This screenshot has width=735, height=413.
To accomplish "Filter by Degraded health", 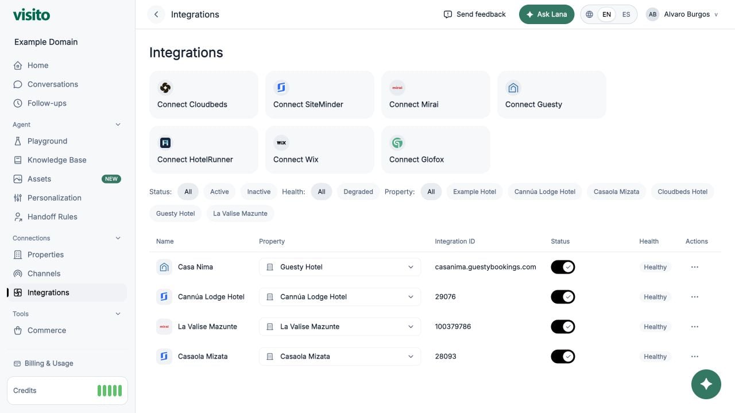I will click(358, 192).
